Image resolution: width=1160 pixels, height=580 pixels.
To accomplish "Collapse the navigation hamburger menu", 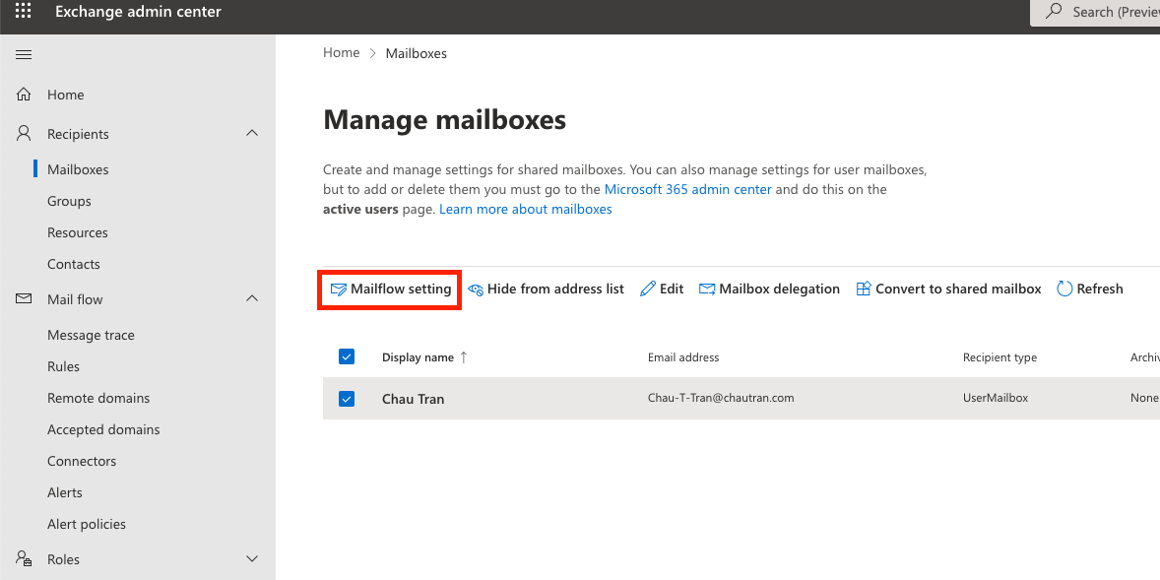I will click(x=24, y=55).
